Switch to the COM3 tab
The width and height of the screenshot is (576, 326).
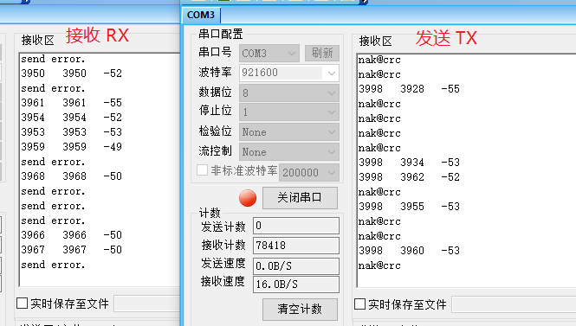click(201, 15)
